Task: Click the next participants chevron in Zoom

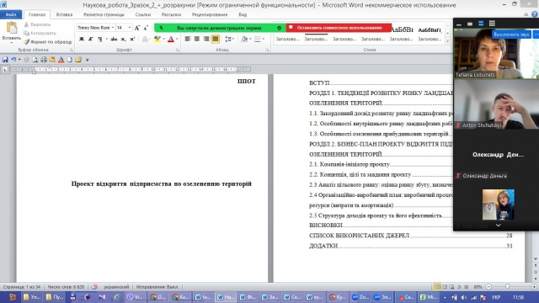Action: click(x=498, y=226)
